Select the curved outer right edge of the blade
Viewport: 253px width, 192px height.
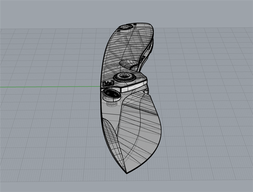pyautogui.click(x=160, y=132)
